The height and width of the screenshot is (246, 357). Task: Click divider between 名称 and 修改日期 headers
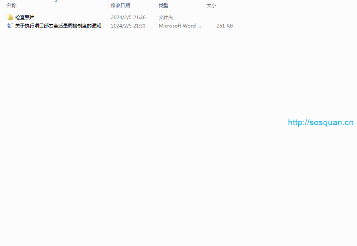(x=108, y=5)
